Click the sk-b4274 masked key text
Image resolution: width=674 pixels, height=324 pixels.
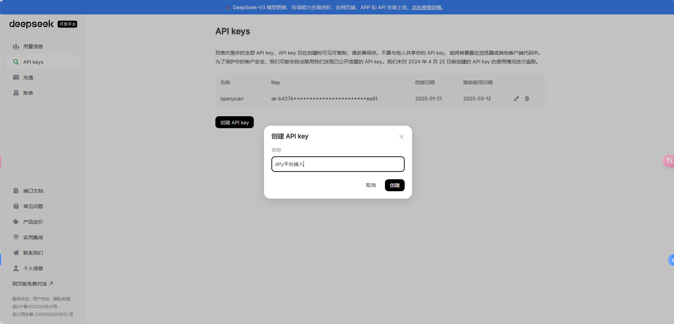coord(324,99)
